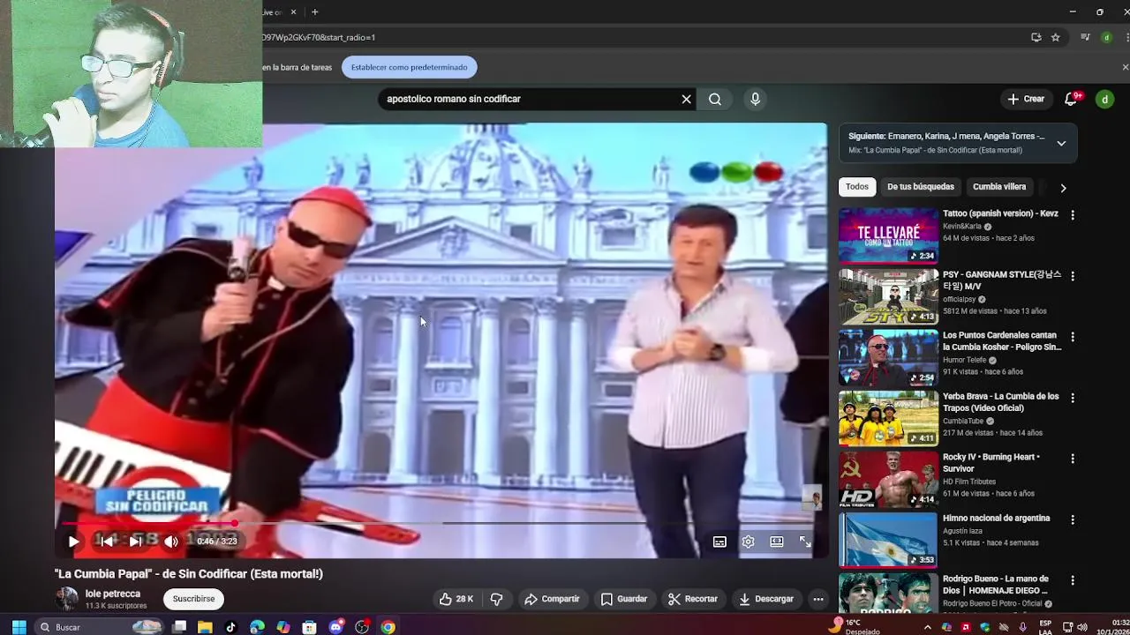Image resolution: width=1130 pixels, height=635 pixels.
Task: Click the cast/install icon in address bar
Action: click(x=1036, y=37)
